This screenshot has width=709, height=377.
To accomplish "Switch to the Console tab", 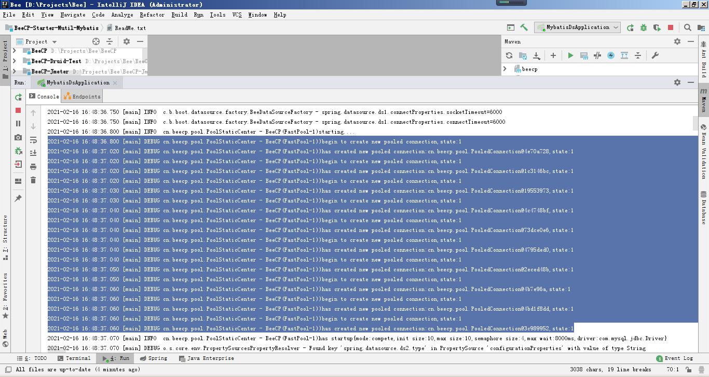I will point(44,96).
